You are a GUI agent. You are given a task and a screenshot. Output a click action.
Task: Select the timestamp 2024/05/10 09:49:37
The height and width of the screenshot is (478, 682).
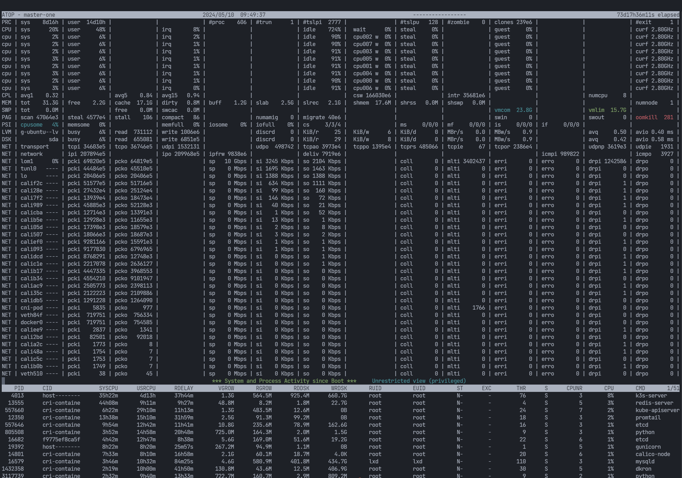click(x=234, y=15)
